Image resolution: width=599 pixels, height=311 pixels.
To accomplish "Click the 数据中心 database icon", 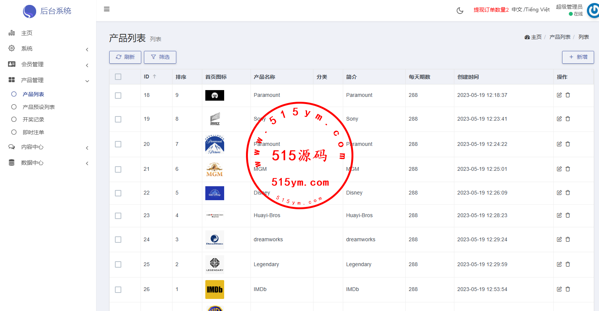I will pos(12,162).
